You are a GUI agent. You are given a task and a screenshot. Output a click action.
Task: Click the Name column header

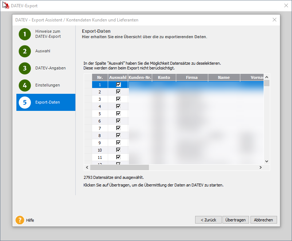coord(224,77)
